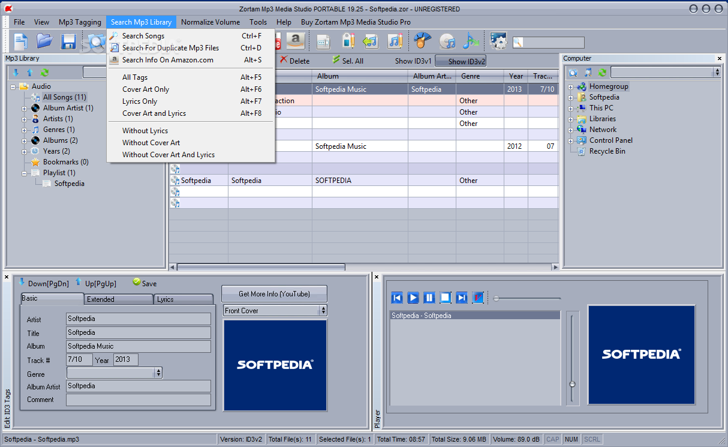Click the Open folder toolbar icon
Viewport: 728px width, 447px height.
pos(45,41)
